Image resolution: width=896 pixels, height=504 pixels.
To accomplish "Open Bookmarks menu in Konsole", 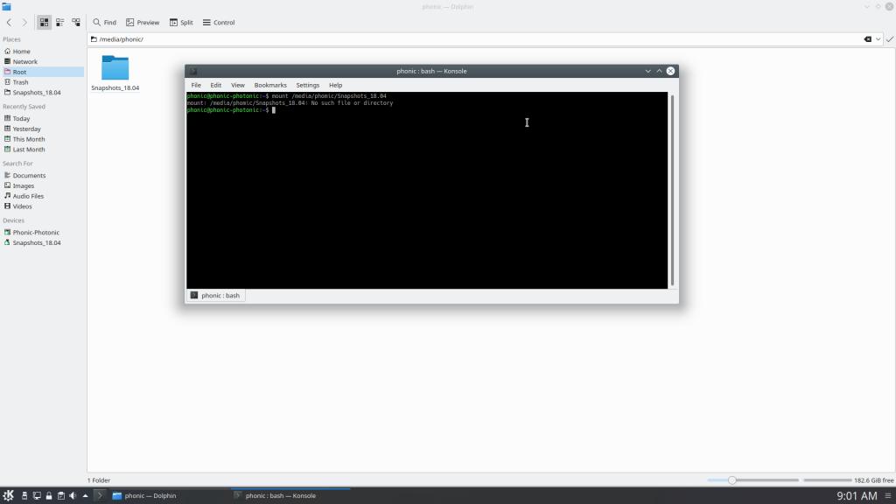I will 270,85.
